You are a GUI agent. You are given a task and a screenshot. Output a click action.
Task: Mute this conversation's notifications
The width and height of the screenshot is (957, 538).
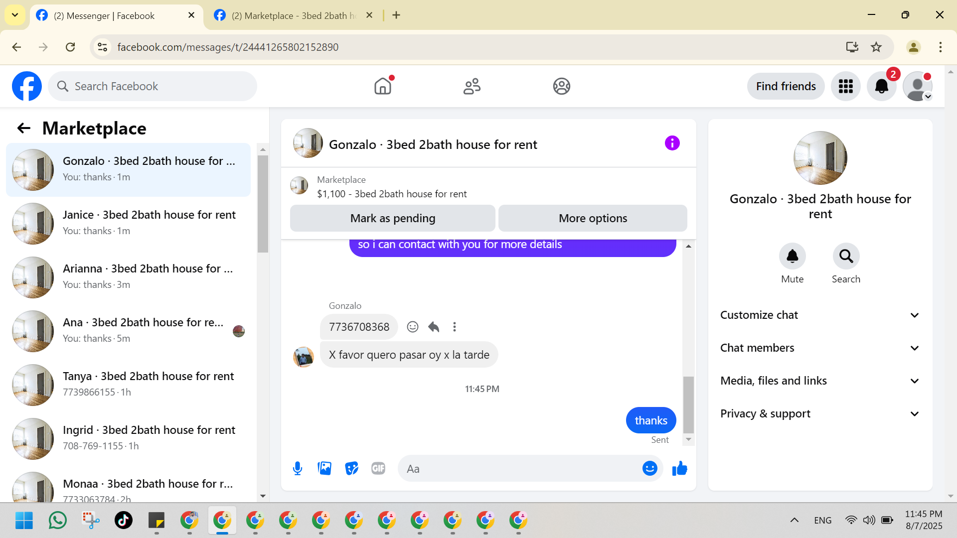(x=792, y=257)
